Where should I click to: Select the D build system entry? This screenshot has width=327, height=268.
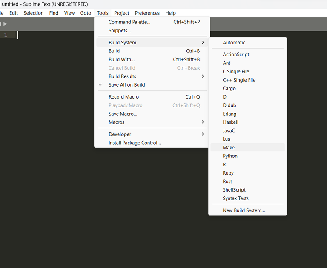(247, 97)
